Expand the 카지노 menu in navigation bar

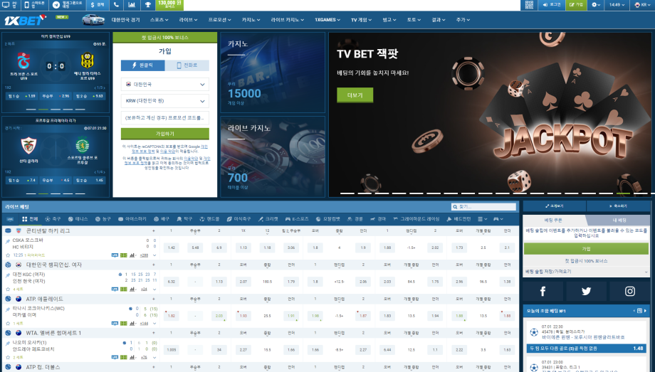point(251,20)
